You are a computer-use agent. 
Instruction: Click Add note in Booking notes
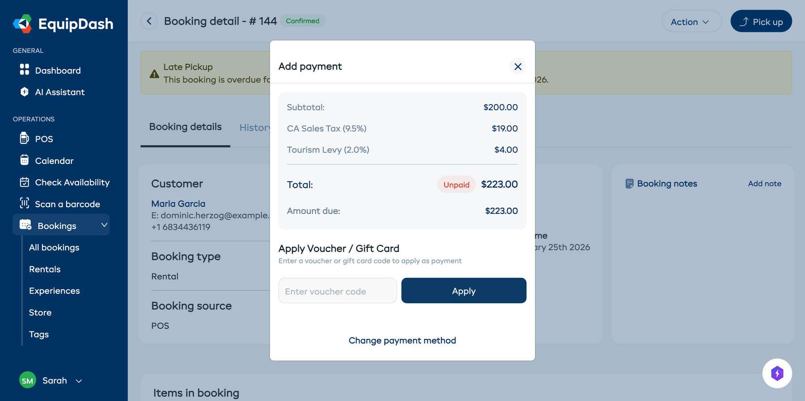[x=765, y=183]
